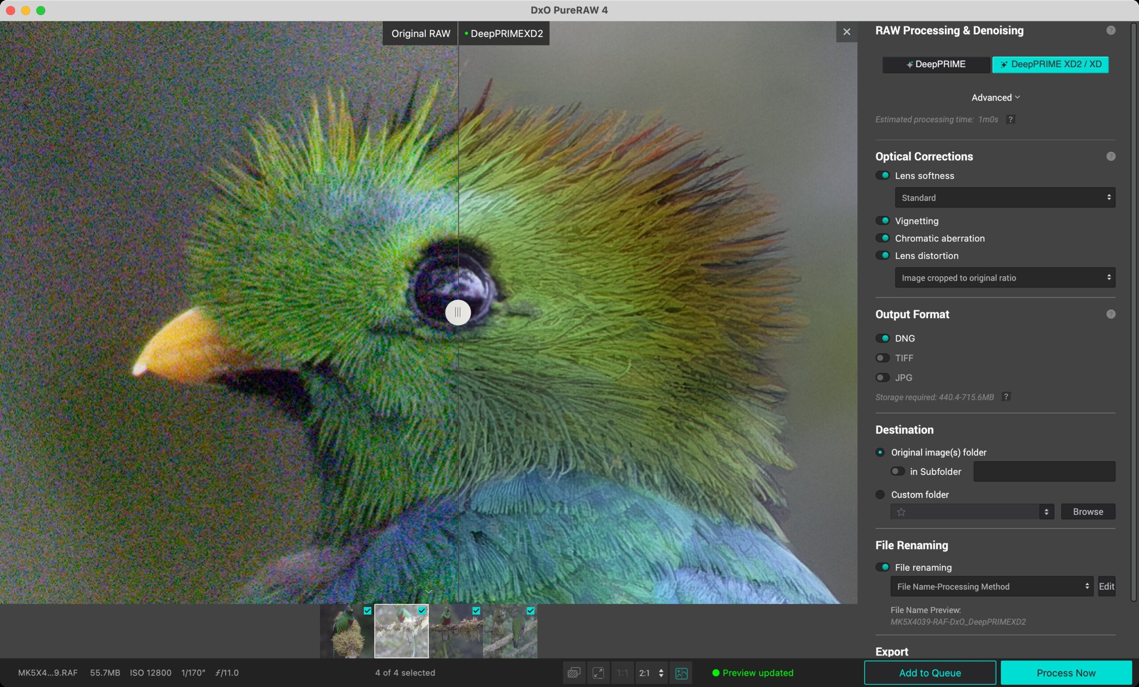The width and height of the screenshot is (1139, 687).
Task: Select Original image(s) folder destination
Action: [x=880, y=452]
